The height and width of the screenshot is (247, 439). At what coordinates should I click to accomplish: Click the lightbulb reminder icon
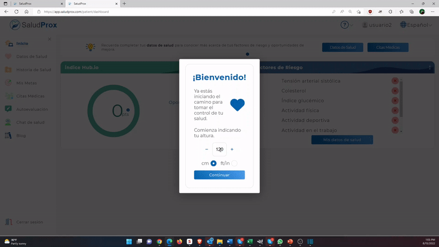pos(90,47)
